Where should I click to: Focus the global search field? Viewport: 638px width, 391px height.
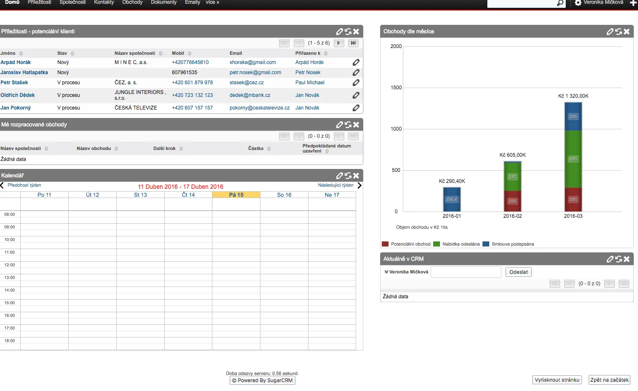coord(522,3)
